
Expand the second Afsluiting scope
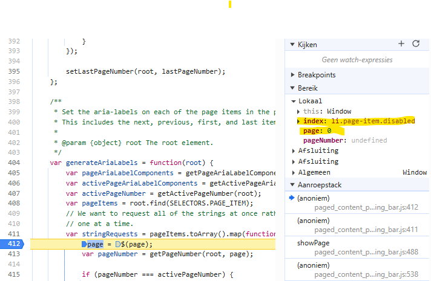click(294, 161)
